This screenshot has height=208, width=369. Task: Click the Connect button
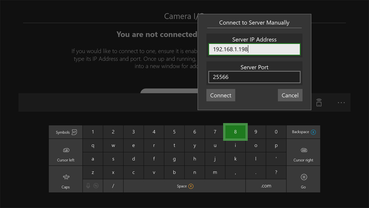221,95
